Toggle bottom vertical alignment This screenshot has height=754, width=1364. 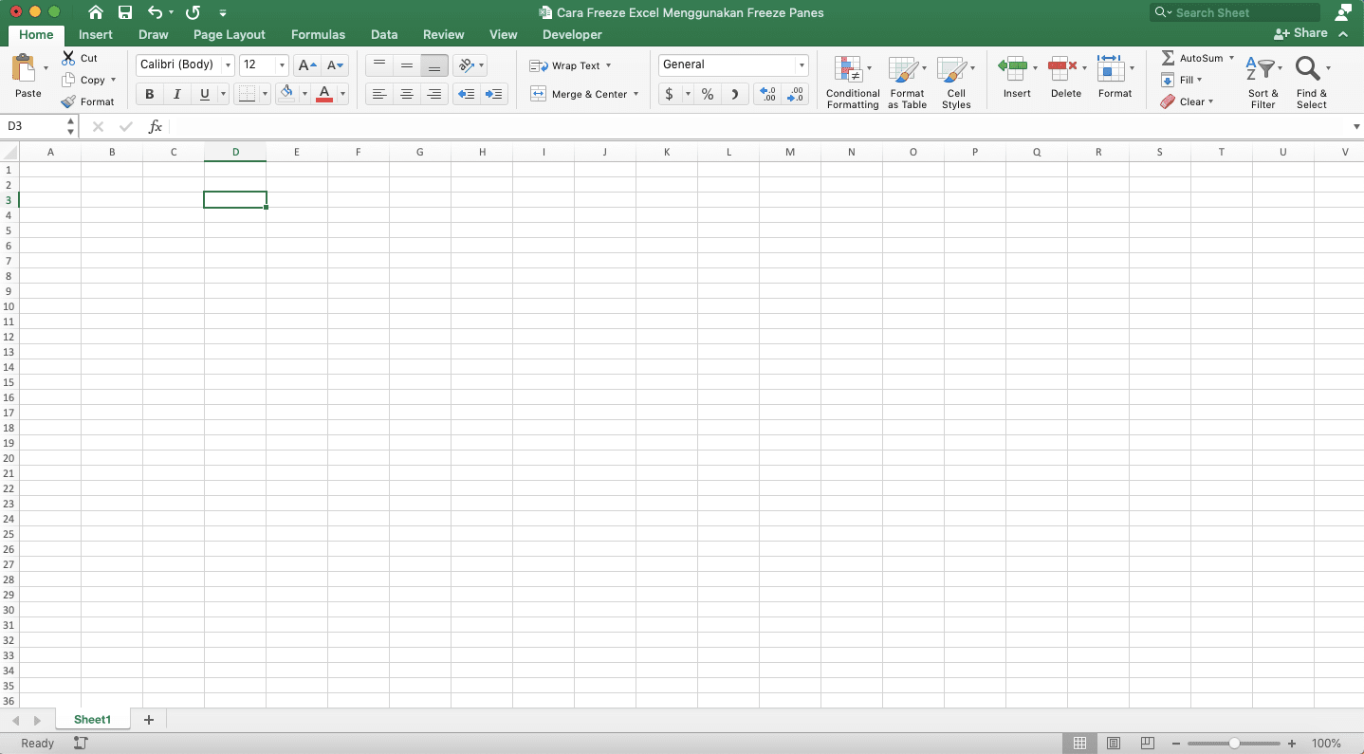[x=434, y=65]
